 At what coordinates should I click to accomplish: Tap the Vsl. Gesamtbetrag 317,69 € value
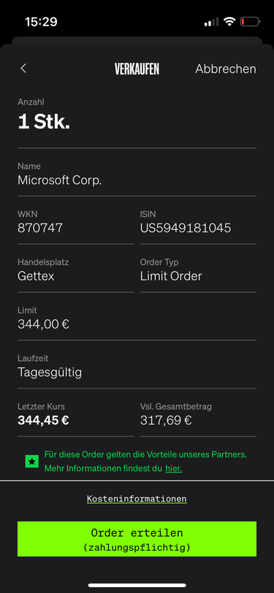tap(166, 420)
